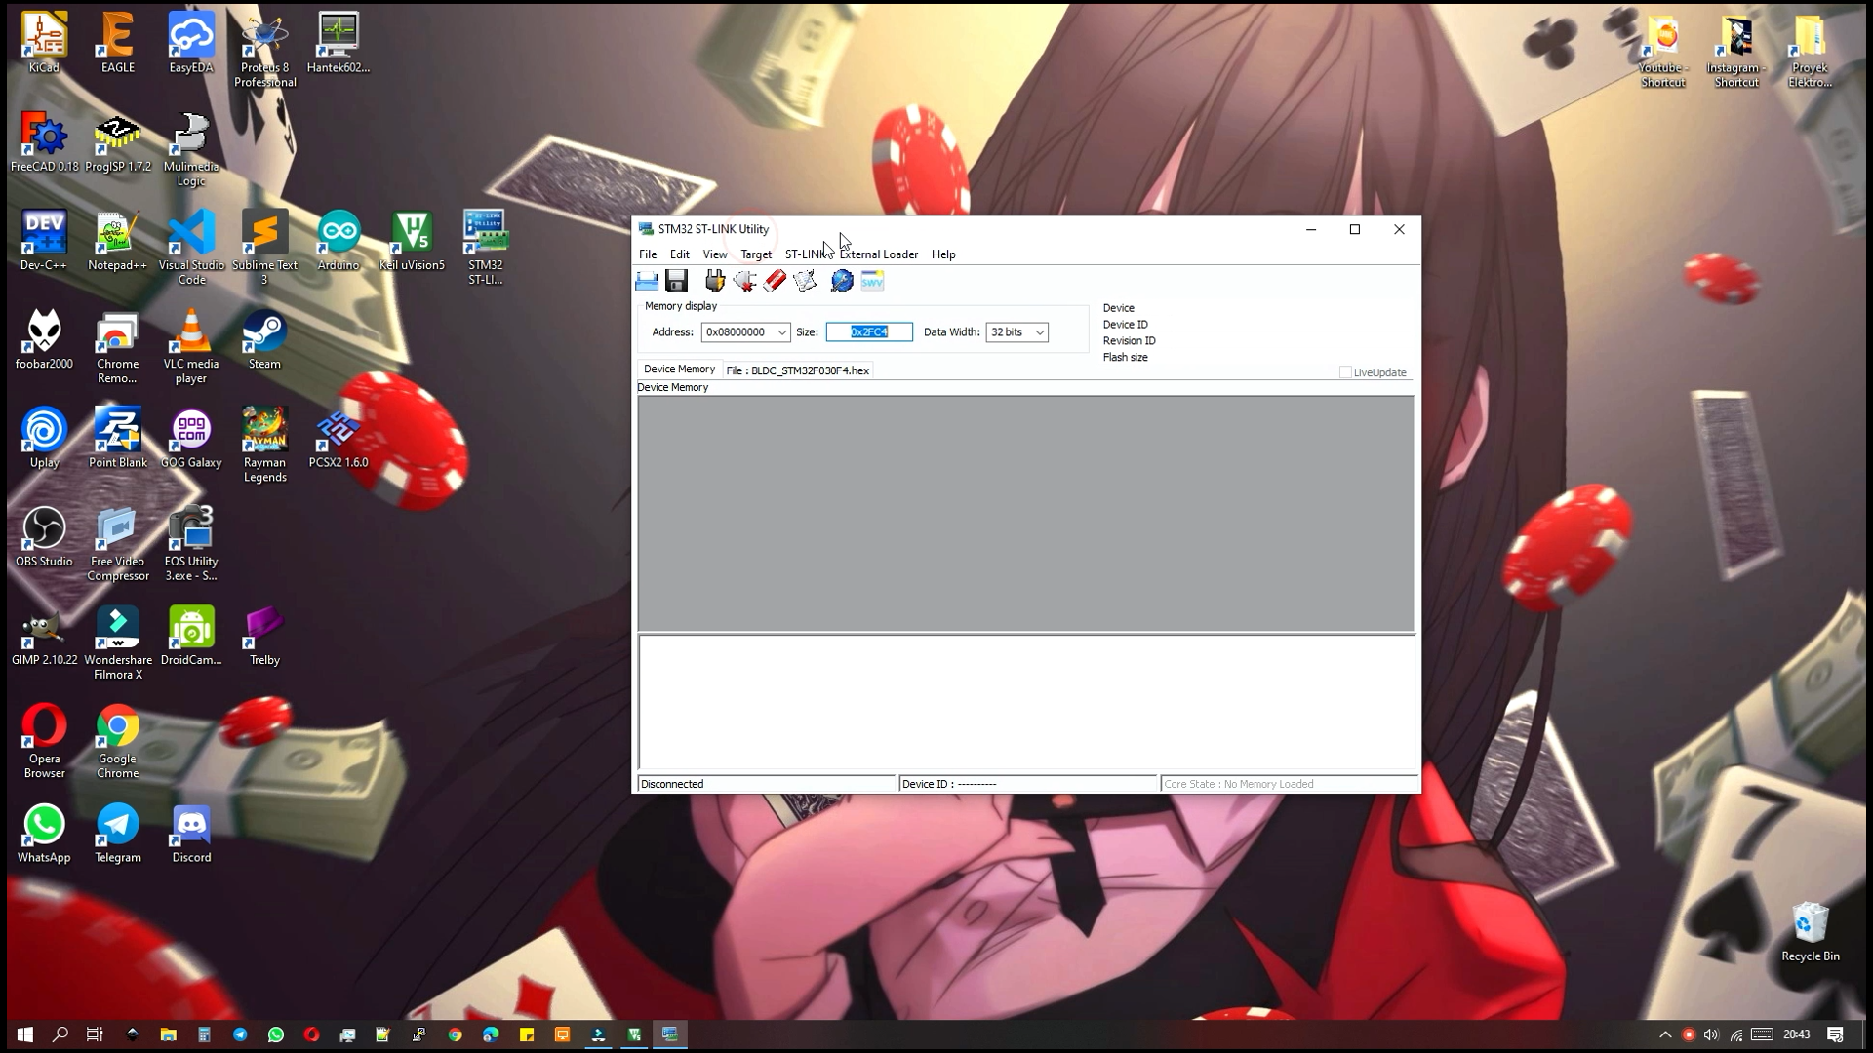
Task: Open the File menu
Action: click(648, 254)
